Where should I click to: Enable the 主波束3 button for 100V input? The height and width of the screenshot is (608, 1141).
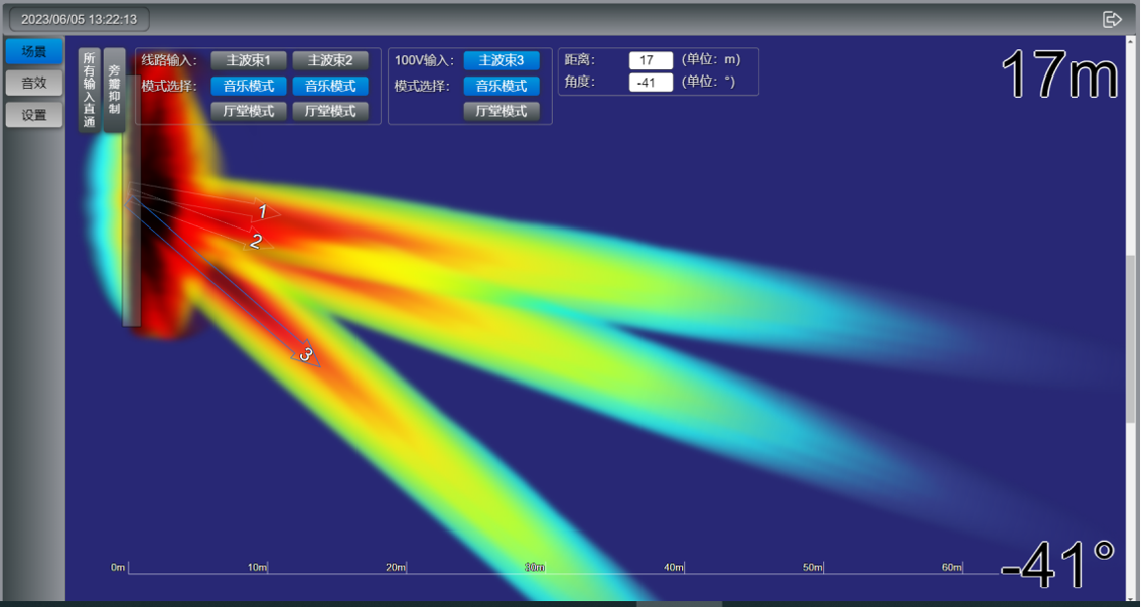501,60
